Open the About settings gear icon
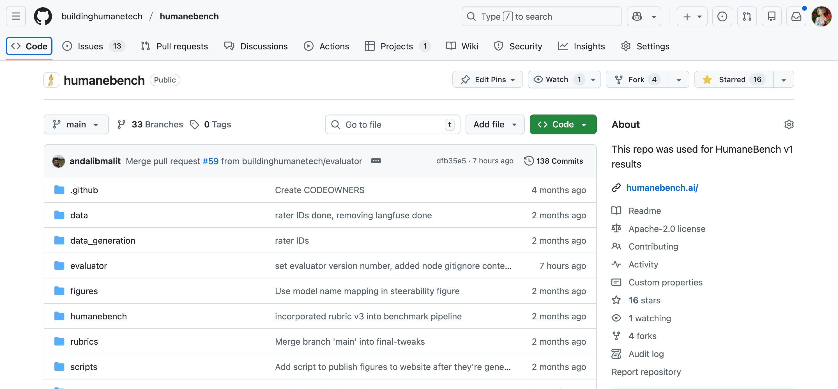838x389 pixels. tap(789, 125)
